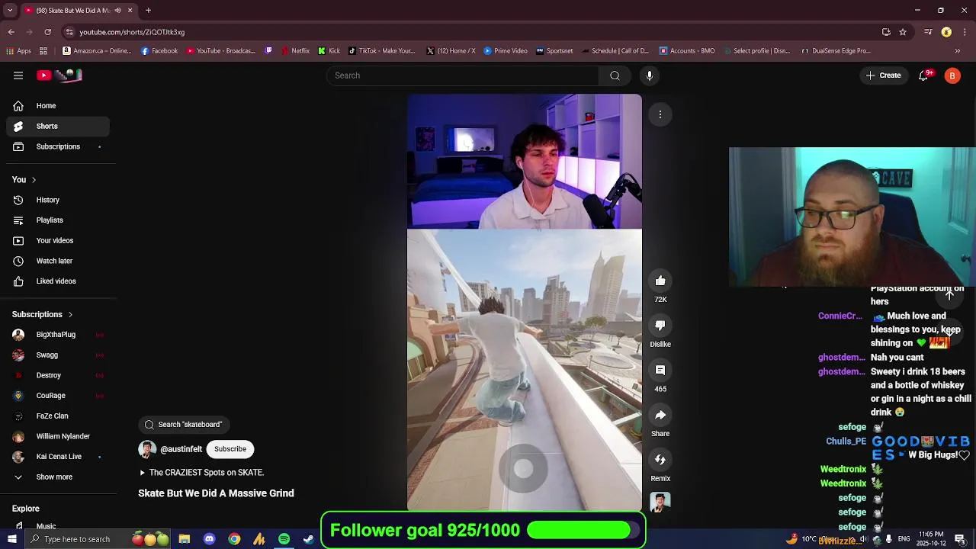
Task: Open History in the sidebar
Action: click(58, 201)
